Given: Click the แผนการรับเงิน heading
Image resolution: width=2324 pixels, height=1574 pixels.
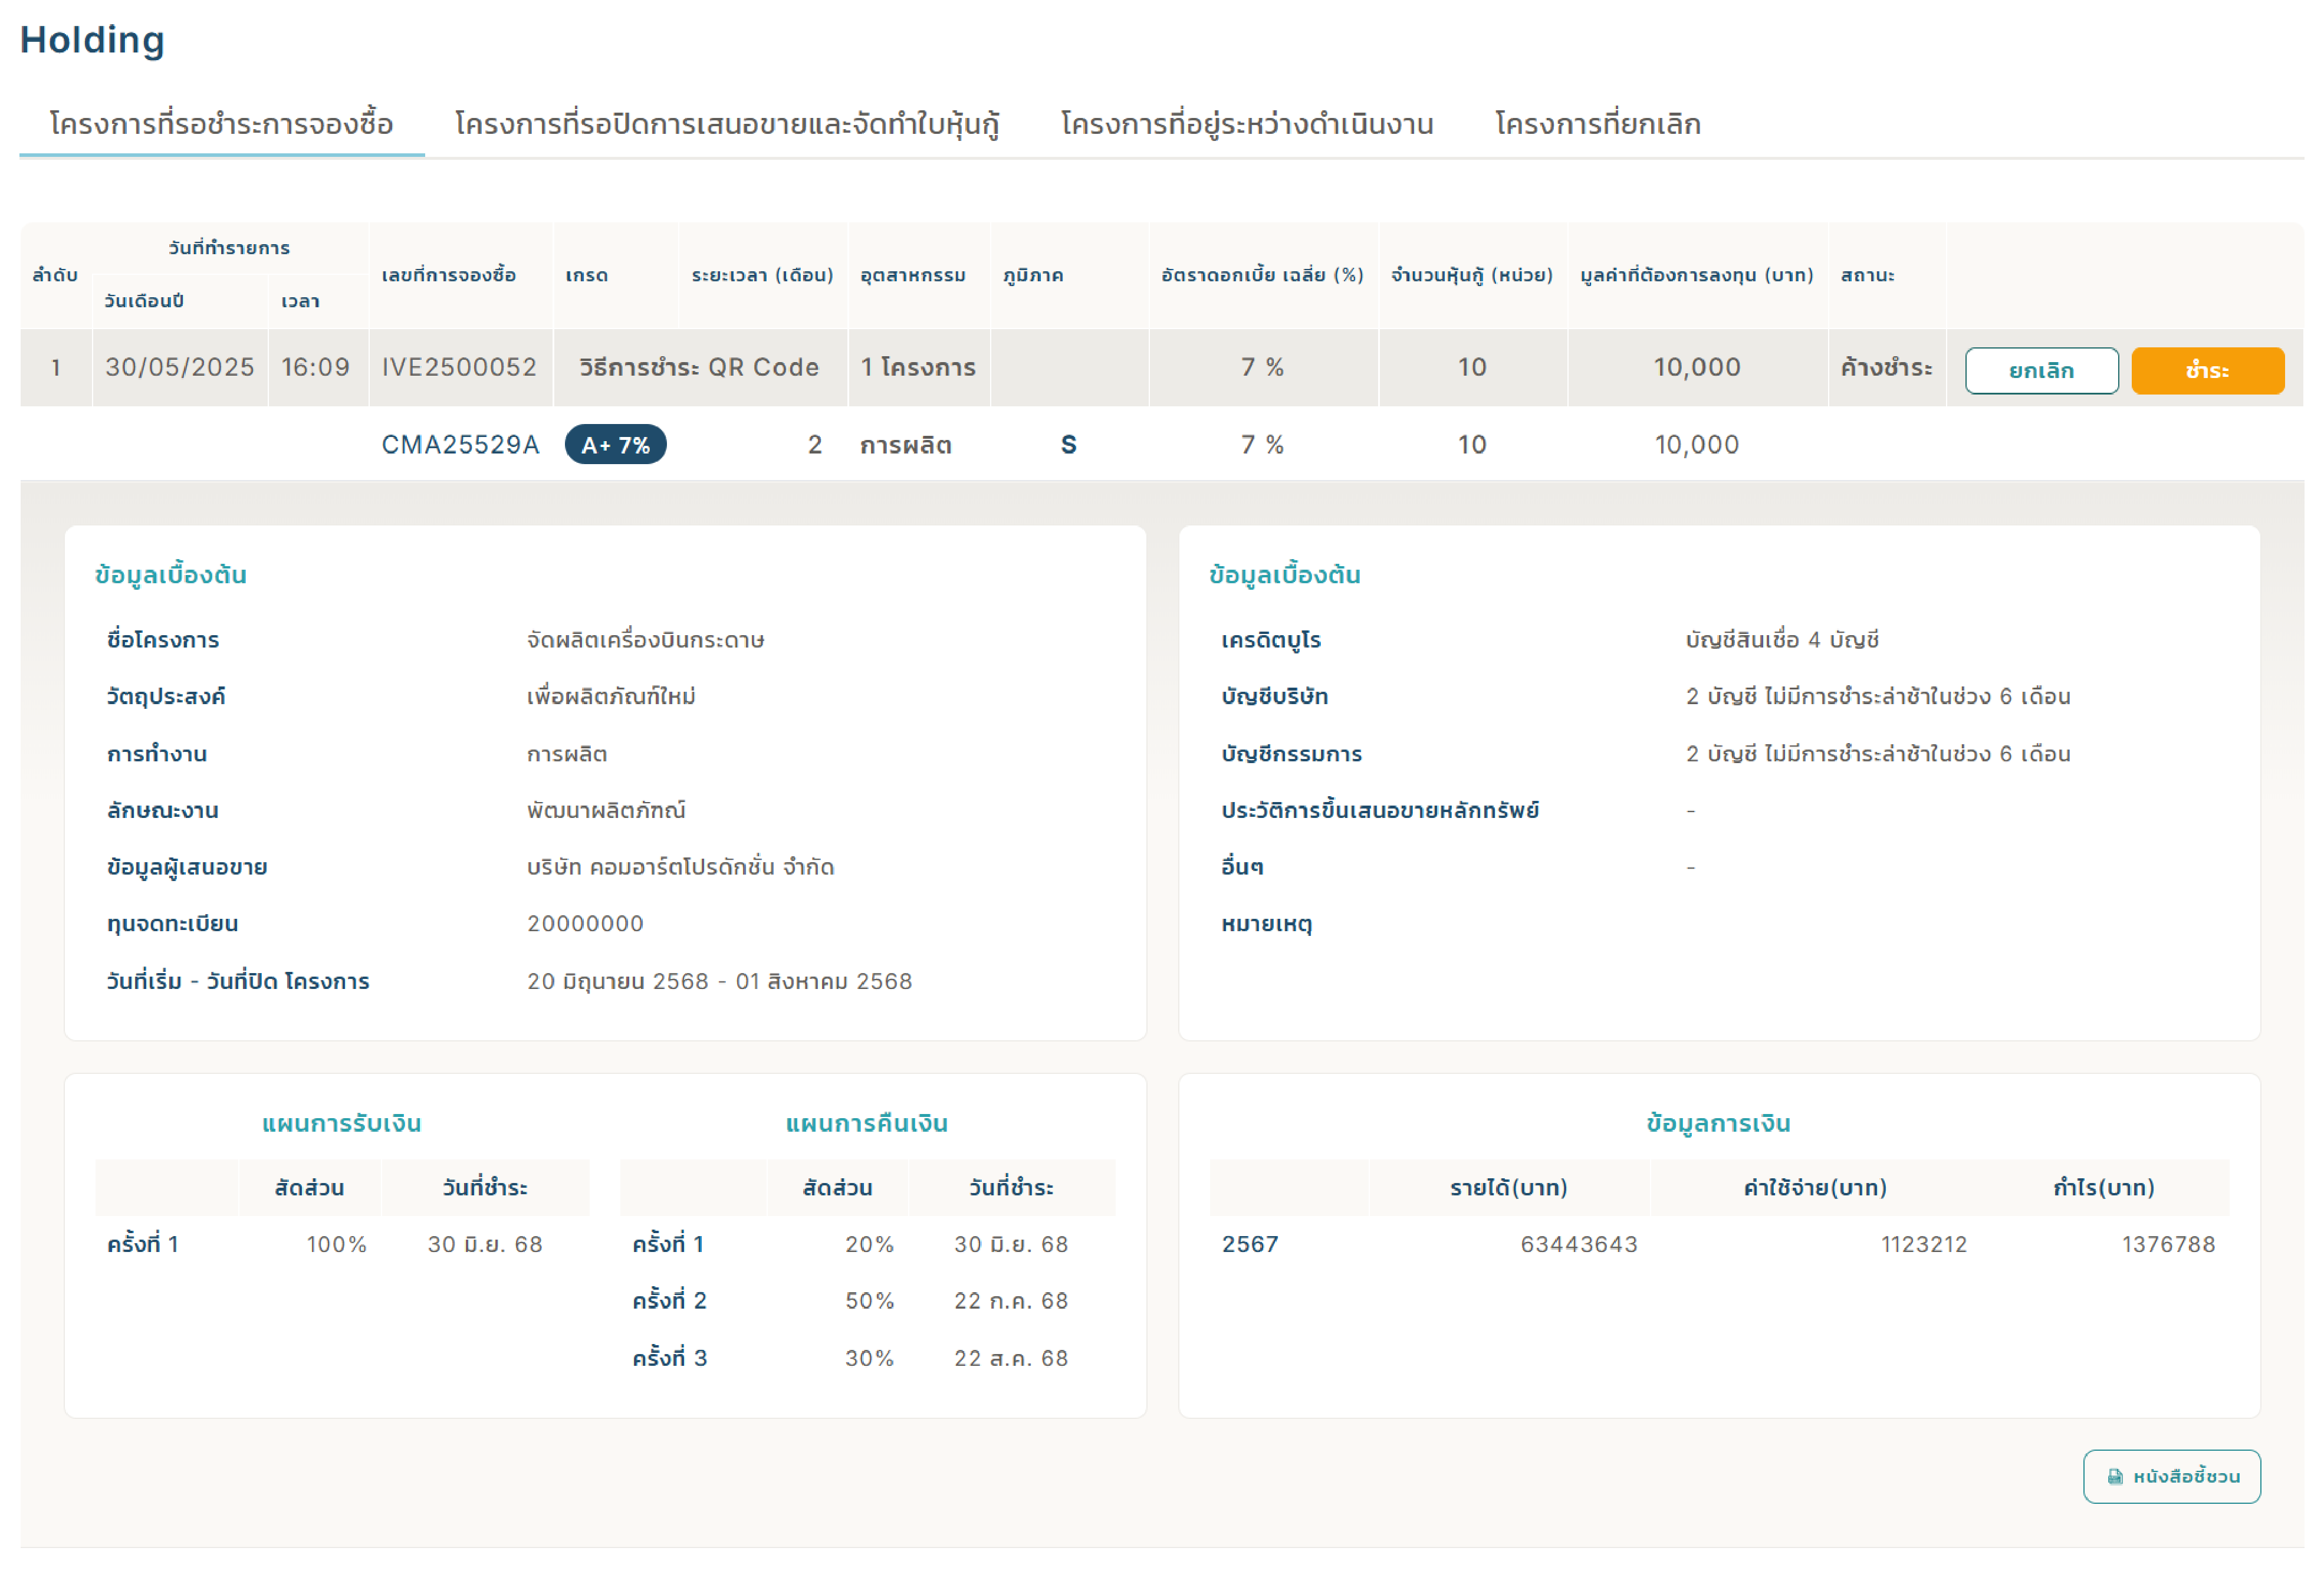Looking at the screenshot, I should pyautogui.click(x=341, y=1122).
